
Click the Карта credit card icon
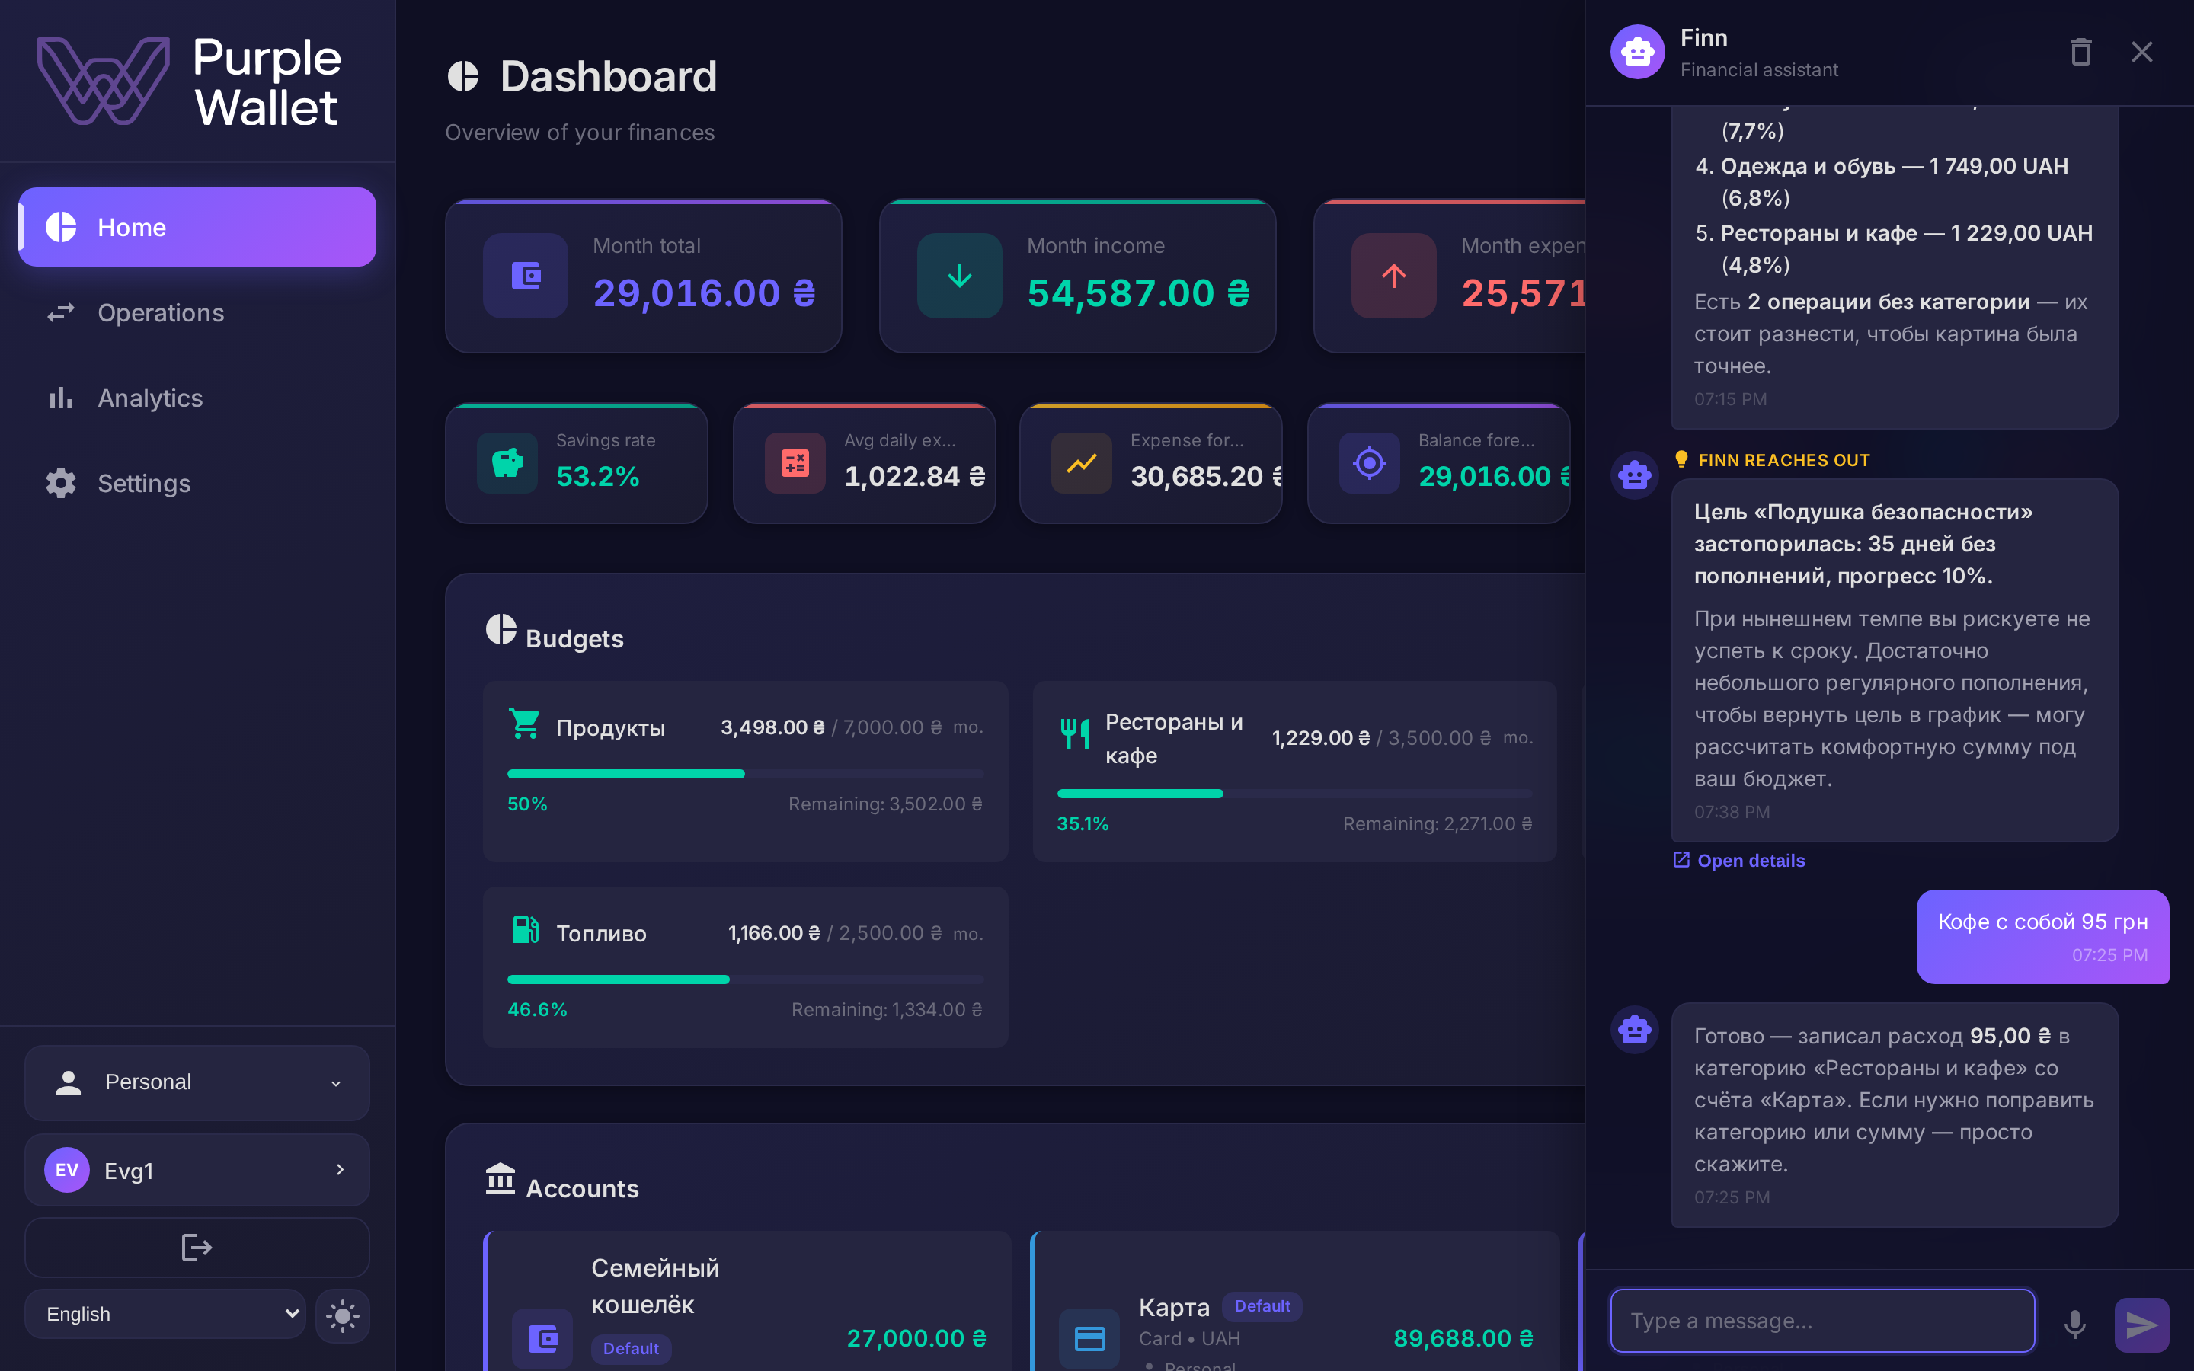[x=1089, y=1338]
